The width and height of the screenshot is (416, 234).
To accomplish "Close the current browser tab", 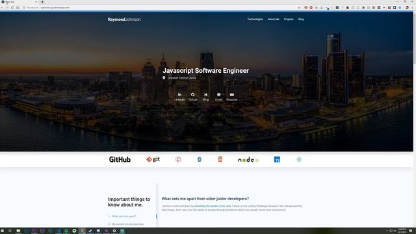I will click(x=36, y=2).
